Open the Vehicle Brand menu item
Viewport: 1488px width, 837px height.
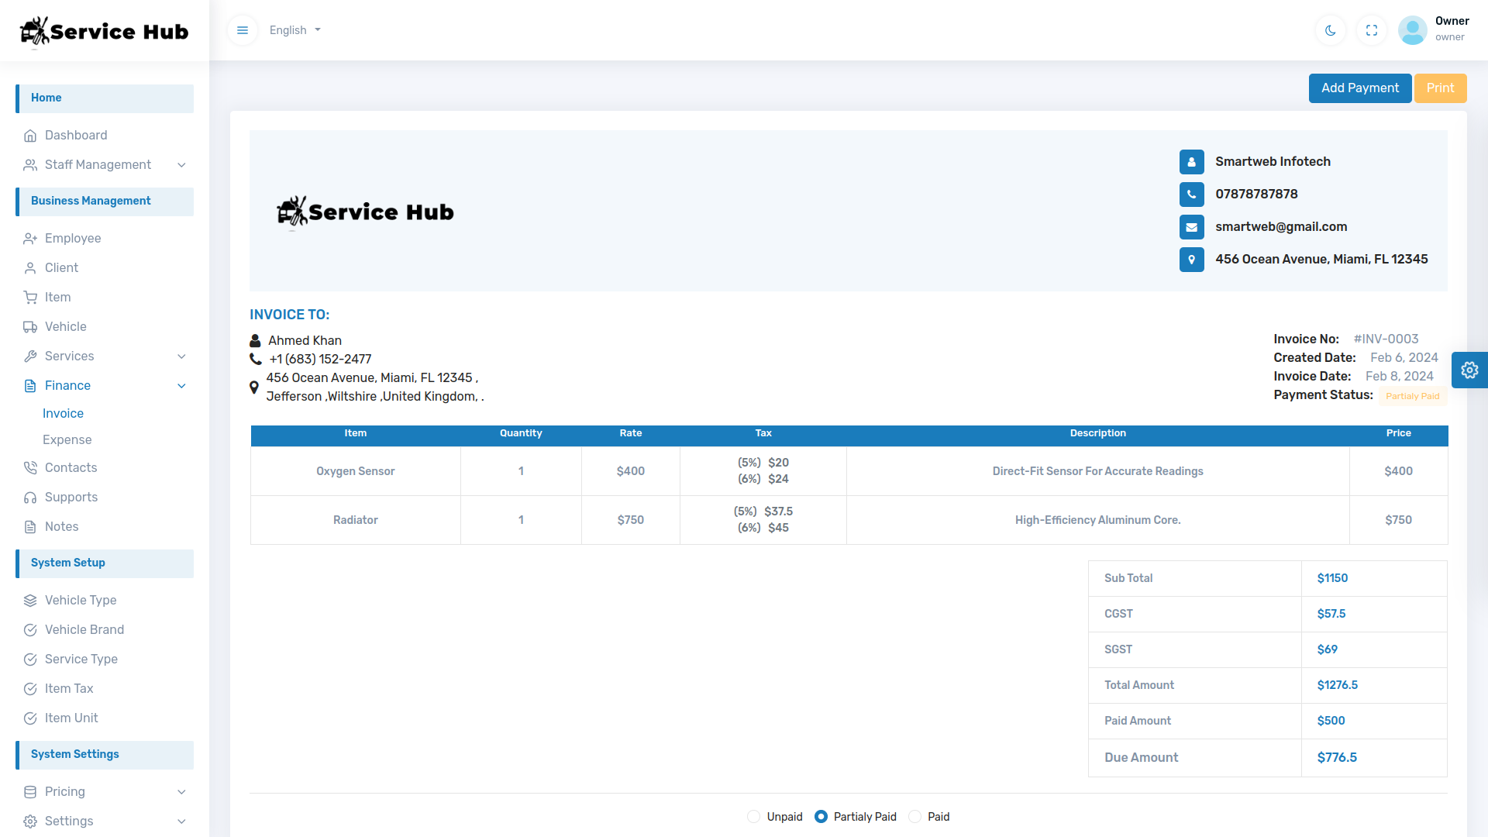(x=84, y=630)
